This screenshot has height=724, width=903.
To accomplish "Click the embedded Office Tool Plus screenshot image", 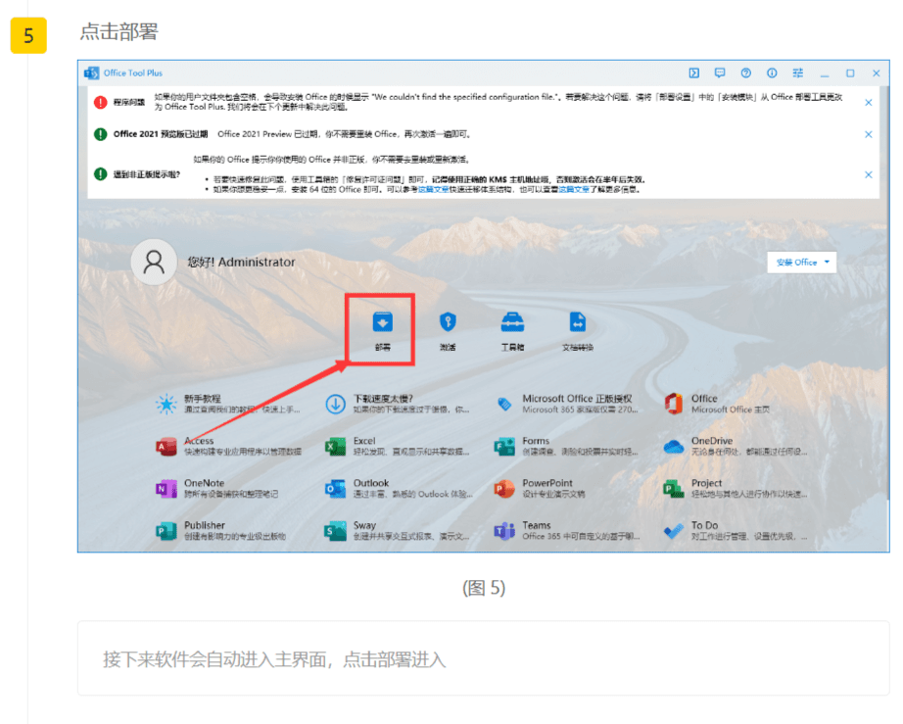I will pos(484,306).
